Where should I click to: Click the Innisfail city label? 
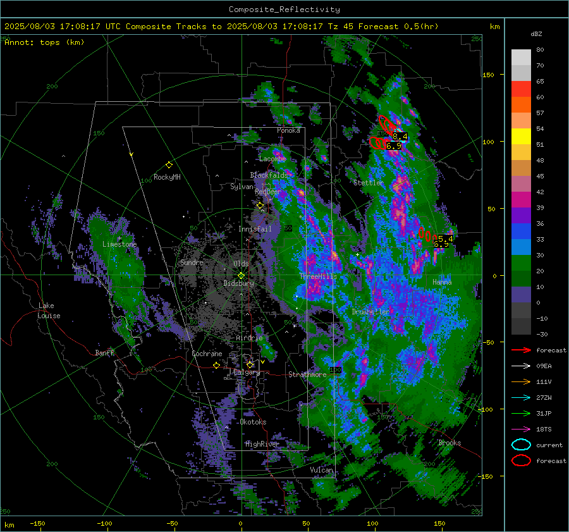(x=255, y=229)
